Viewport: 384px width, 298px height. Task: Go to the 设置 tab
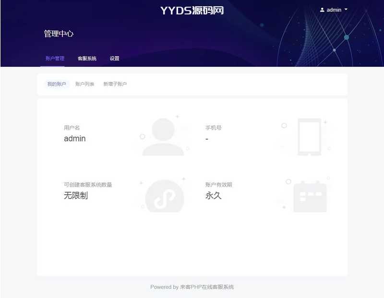pos(114,59)
